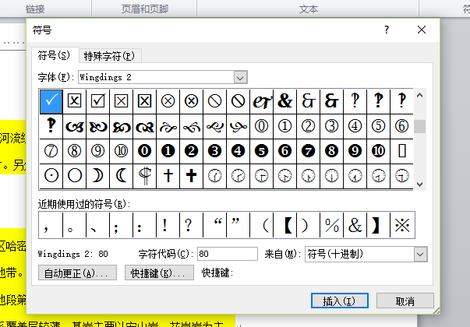Image resolution: width=470 pixels, height=327 pixels.
Task: Select the 'er' ligature symbol
Action: click(261, 101)
